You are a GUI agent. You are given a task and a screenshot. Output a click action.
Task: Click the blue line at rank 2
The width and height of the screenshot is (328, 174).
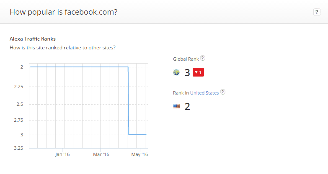(79, 67)
